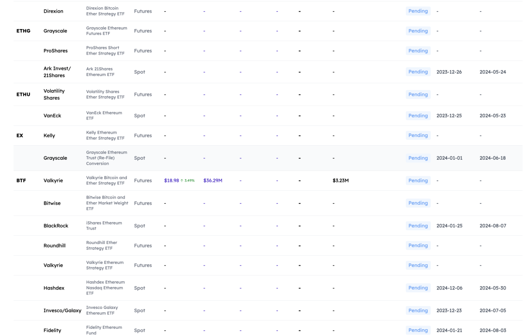Screen dimensions: 523x336
Task: Select Kelly Ethereum Ether Strategy ETF
Action: point(105,136)
